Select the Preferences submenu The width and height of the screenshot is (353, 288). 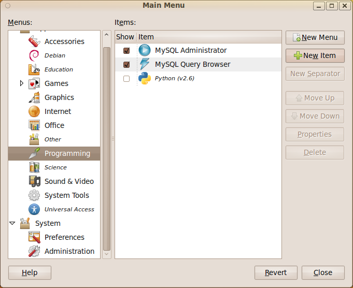tap(64, 237)
